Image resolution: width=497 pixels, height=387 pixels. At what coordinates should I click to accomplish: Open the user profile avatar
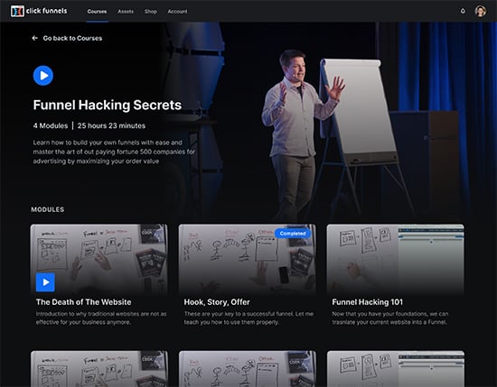(480, 11)
